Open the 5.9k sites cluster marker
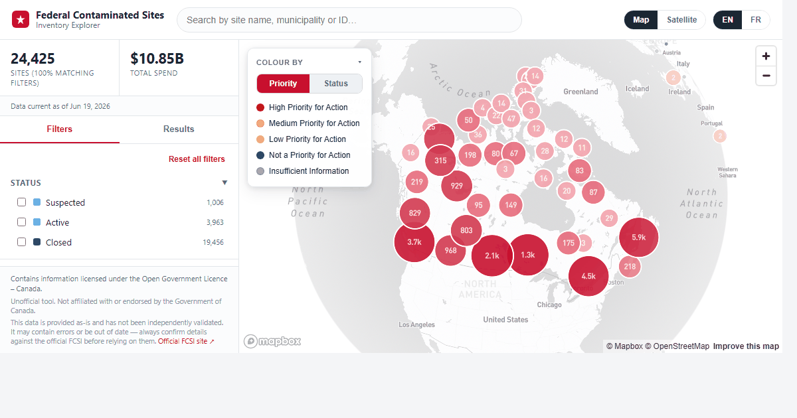The height and width of the screenshot is (418, 797). (639, 237)
